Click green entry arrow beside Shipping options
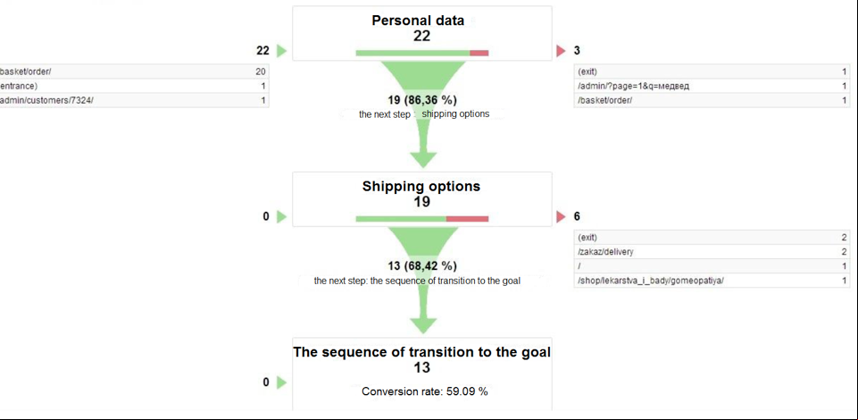The image size is (858, 420). [x=281, y=217]
